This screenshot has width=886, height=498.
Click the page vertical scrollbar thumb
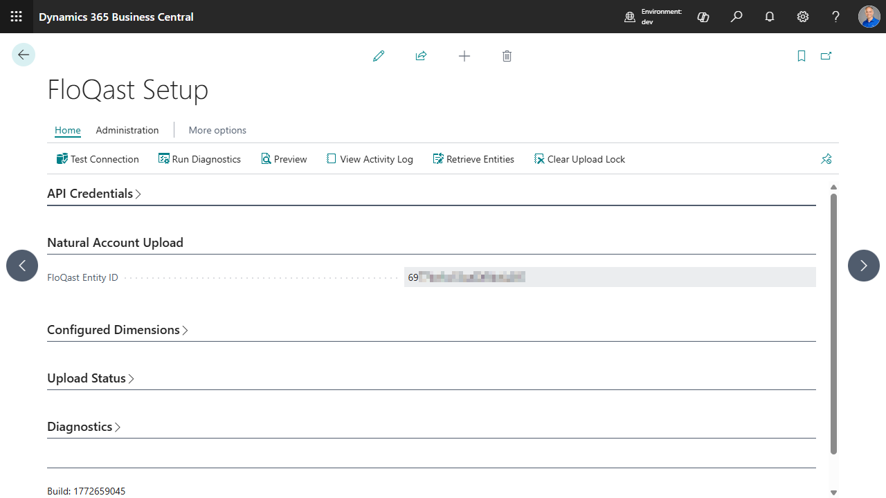pyautogui.click(x=833, y=324)
